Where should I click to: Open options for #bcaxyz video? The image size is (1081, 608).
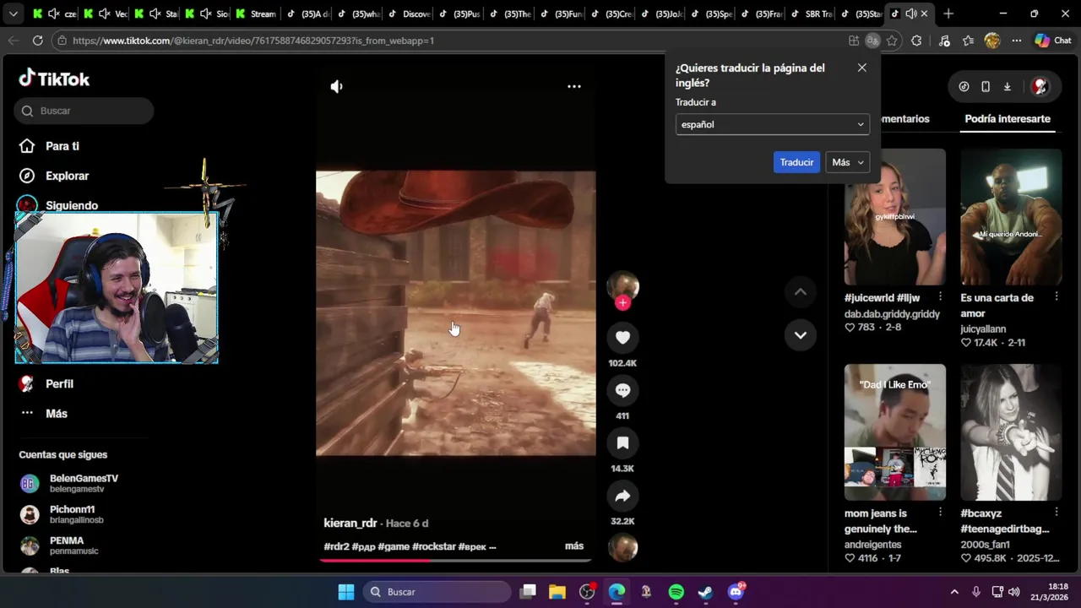(1057, 513)
